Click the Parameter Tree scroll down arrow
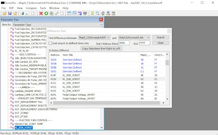 click(x=102, y=128)
